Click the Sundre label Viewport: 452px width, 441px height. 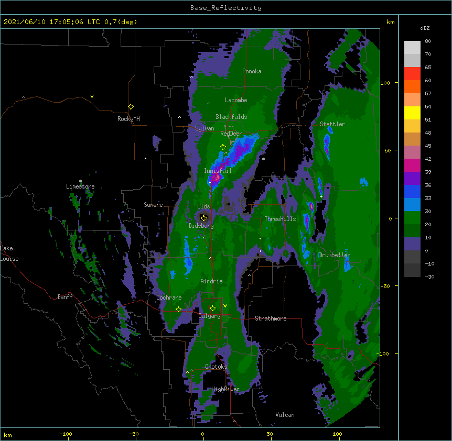pyautogui.click(x=153, y=205)
